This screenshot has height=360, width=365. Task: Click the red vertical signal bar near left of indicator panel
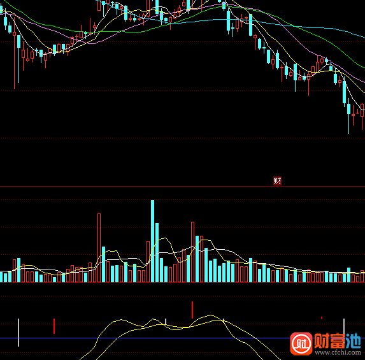point(54,326)
